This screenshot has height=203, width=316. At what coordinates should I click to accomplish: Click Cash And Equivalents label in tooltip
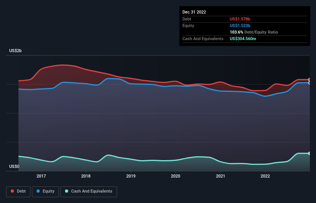(203, 39)
